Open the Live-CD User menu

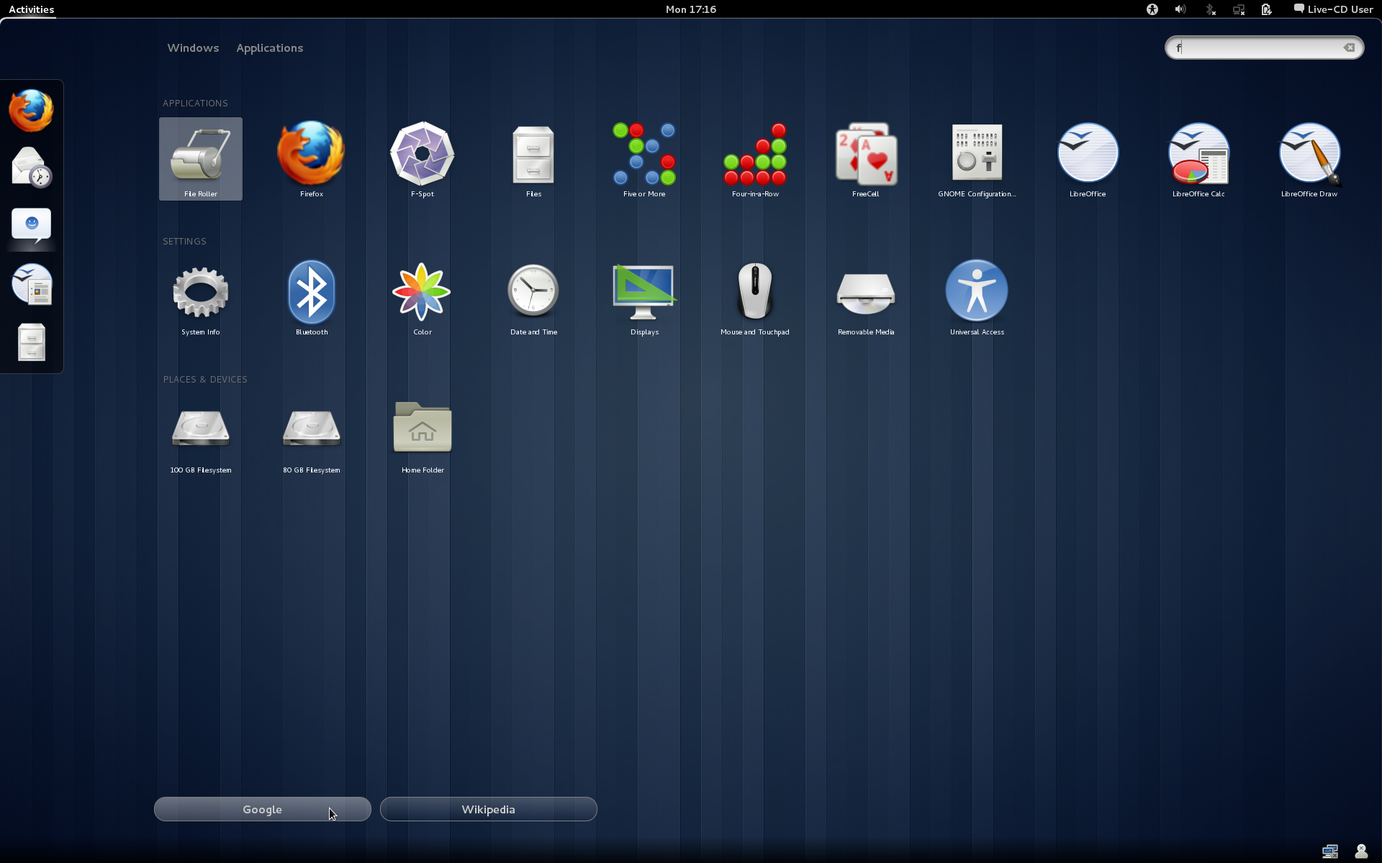tap(1333, 9)
